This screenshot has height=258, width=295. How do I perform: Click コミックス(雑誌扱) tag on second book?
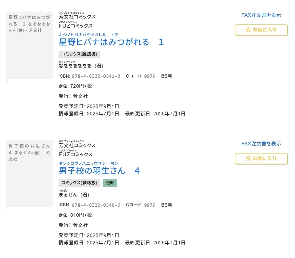pyautogui.click(x=79, y=183)
